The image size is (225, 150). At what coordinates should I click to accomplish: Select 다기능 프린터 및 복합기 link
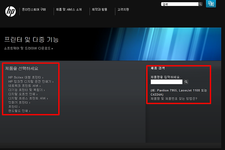[x=27, y=90]
